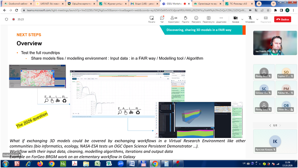Open the Chrome profile avatar
Viewport: 298px width, 168px height.
(x=287, y=10)
